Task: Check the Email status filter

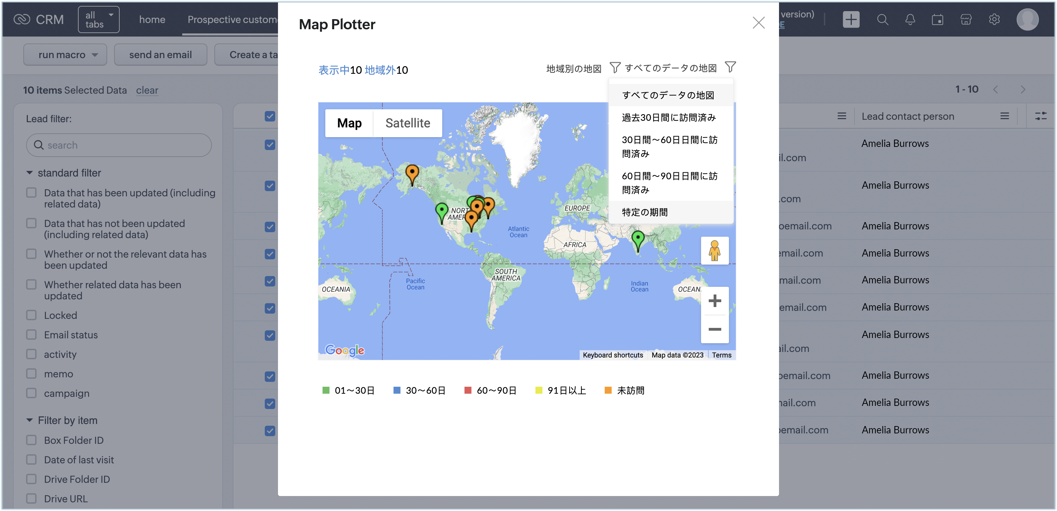Action: pyautogui.click(x=32, y=335)
